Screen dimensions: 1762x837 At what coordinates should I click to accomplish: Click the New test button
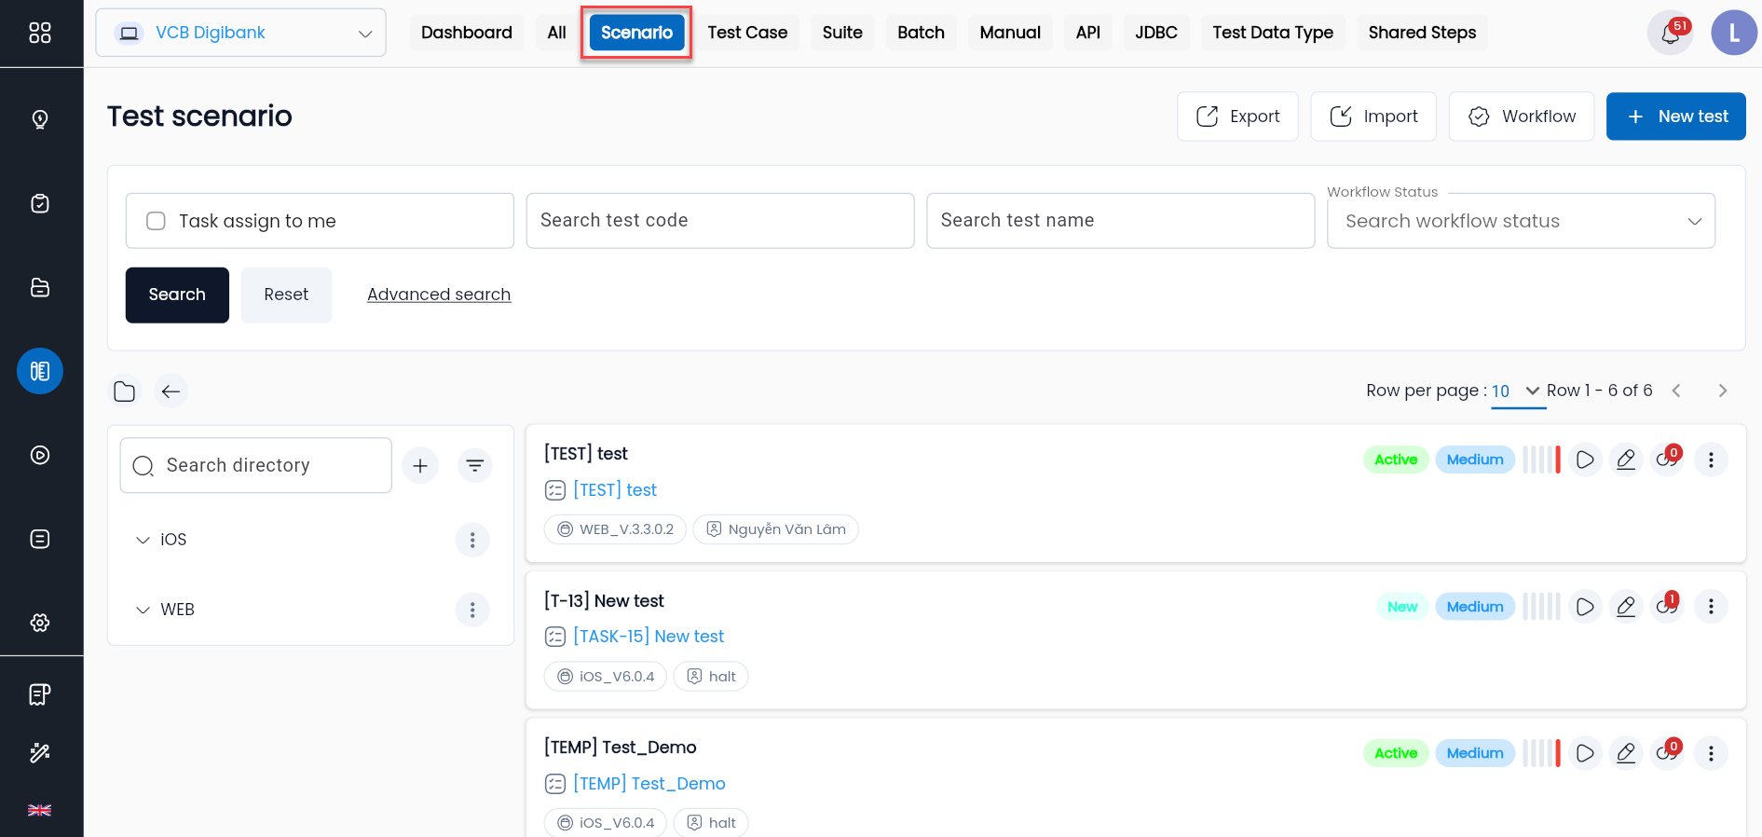click(1676, 117)
